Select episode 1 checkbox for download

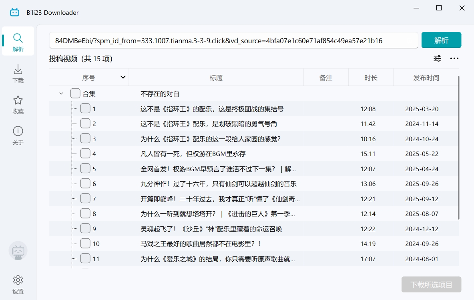[x=85, y=108]
